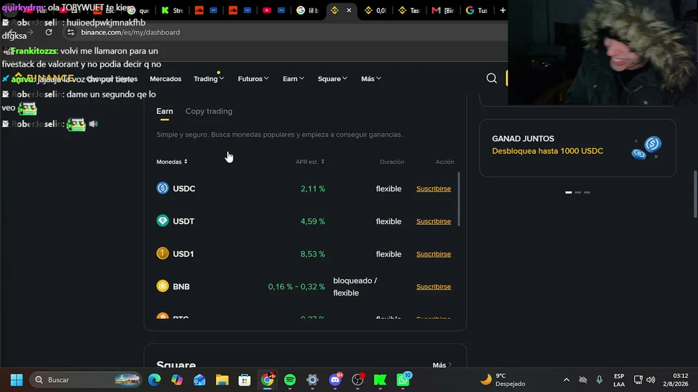Open WhatsApp from the taskbar
The height and width of the screenshot is (392, 698).
pos(403,379)
